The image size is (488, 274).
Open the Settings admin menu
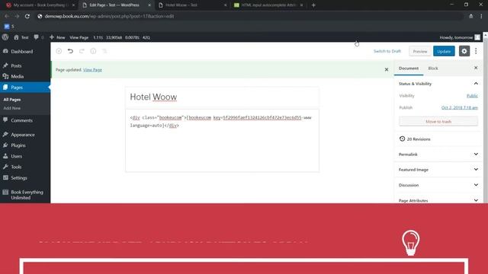pyautogui.click(x=19, y=177)
